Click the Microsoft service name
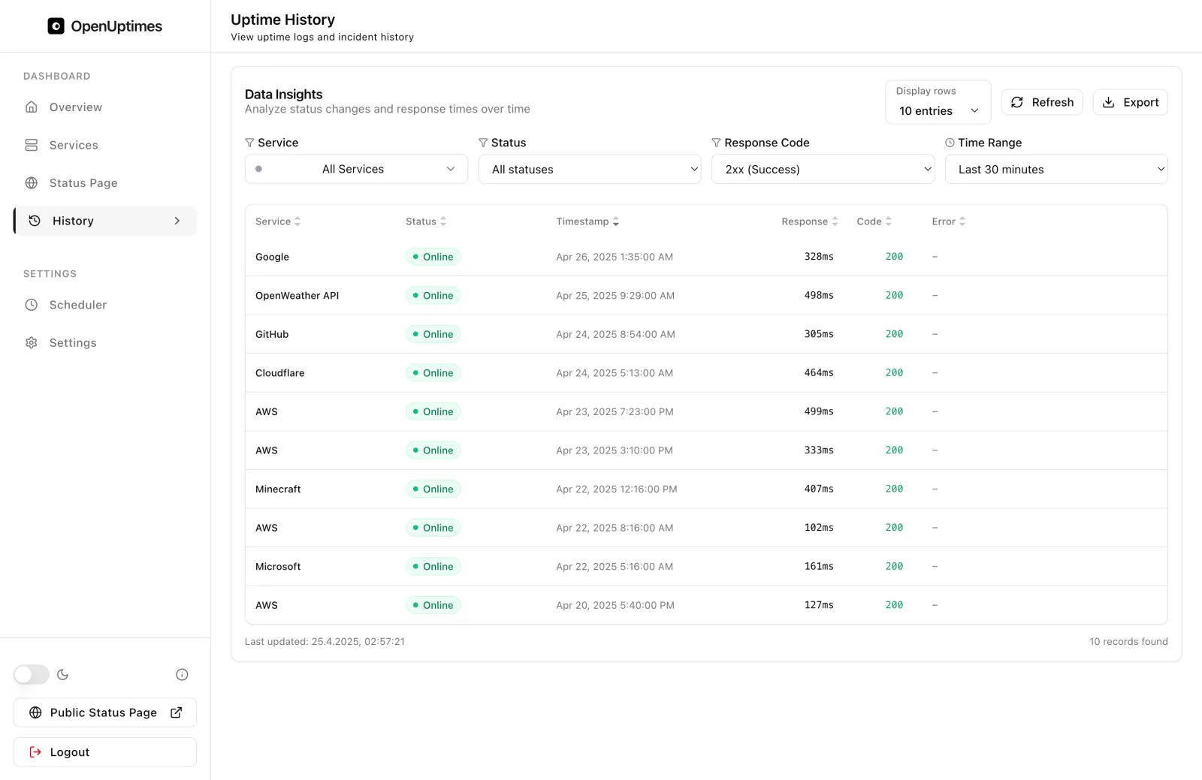The width and height of the screenshot is (1202, 780). point(278,567)
